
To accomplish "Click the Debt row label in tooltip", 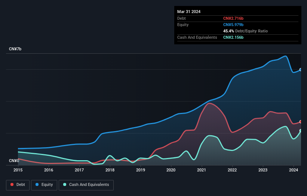I will click(x=181, y=18).
